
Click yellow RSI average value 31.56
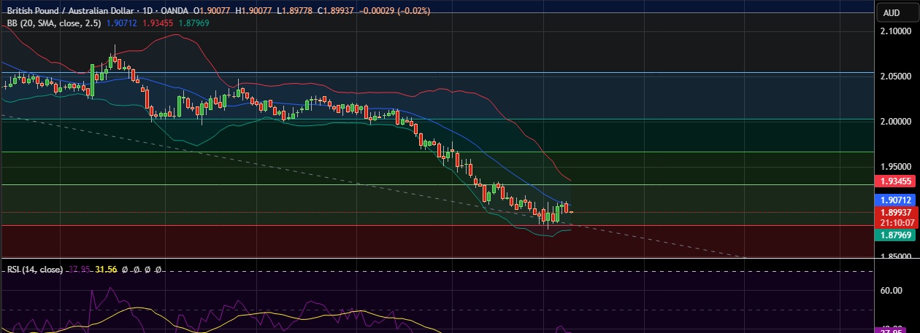pos(106,270)
